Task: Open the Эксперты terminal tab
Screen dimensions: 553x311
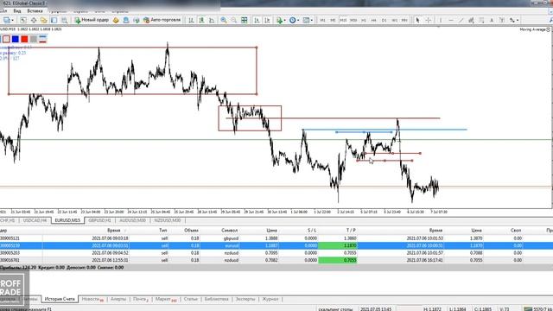Action: click(245, 299)
